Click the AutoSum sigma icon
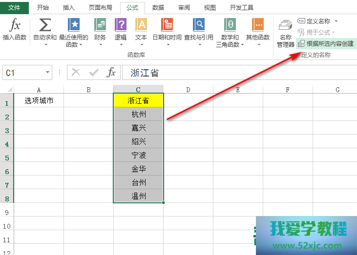This screenshot has height=255, width=357. 44,25
